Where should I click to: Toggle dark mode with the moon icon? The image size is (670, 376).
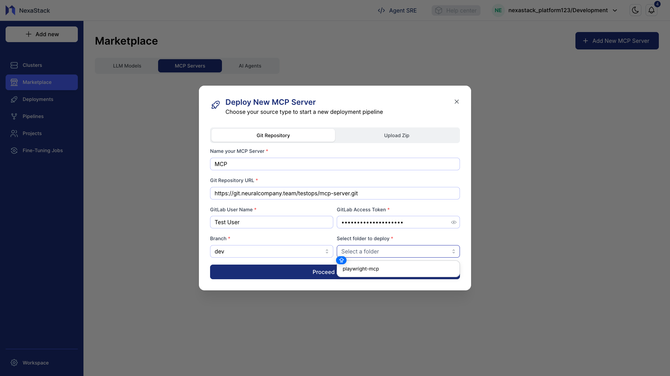[x=635, y=10]
